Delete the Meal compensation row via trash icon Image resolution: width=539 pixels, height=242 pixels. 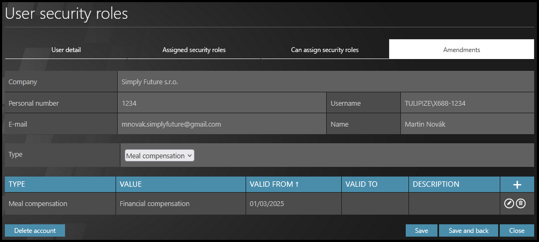point(521,203)
